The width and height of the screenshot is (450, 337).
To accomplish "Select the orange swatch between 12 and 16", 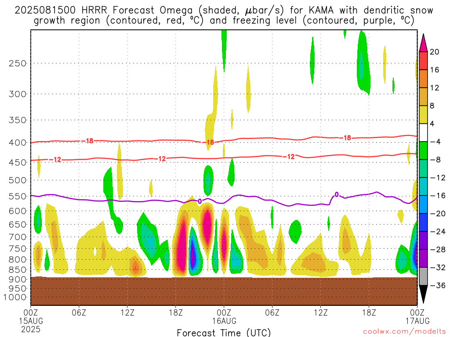I will [423, 79].
